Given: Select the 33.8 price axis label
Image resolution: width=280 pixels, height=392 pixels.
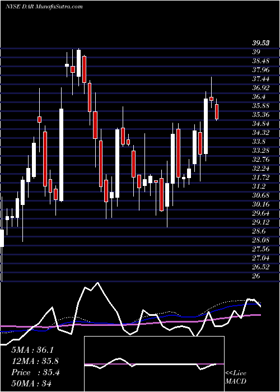Looking at the screenshot, I should (x=259, y=142).
